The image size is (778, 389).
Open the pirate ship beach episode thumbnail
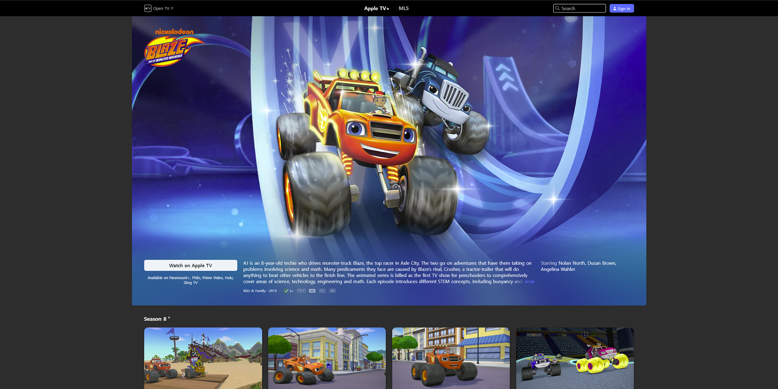coord(203,358)
